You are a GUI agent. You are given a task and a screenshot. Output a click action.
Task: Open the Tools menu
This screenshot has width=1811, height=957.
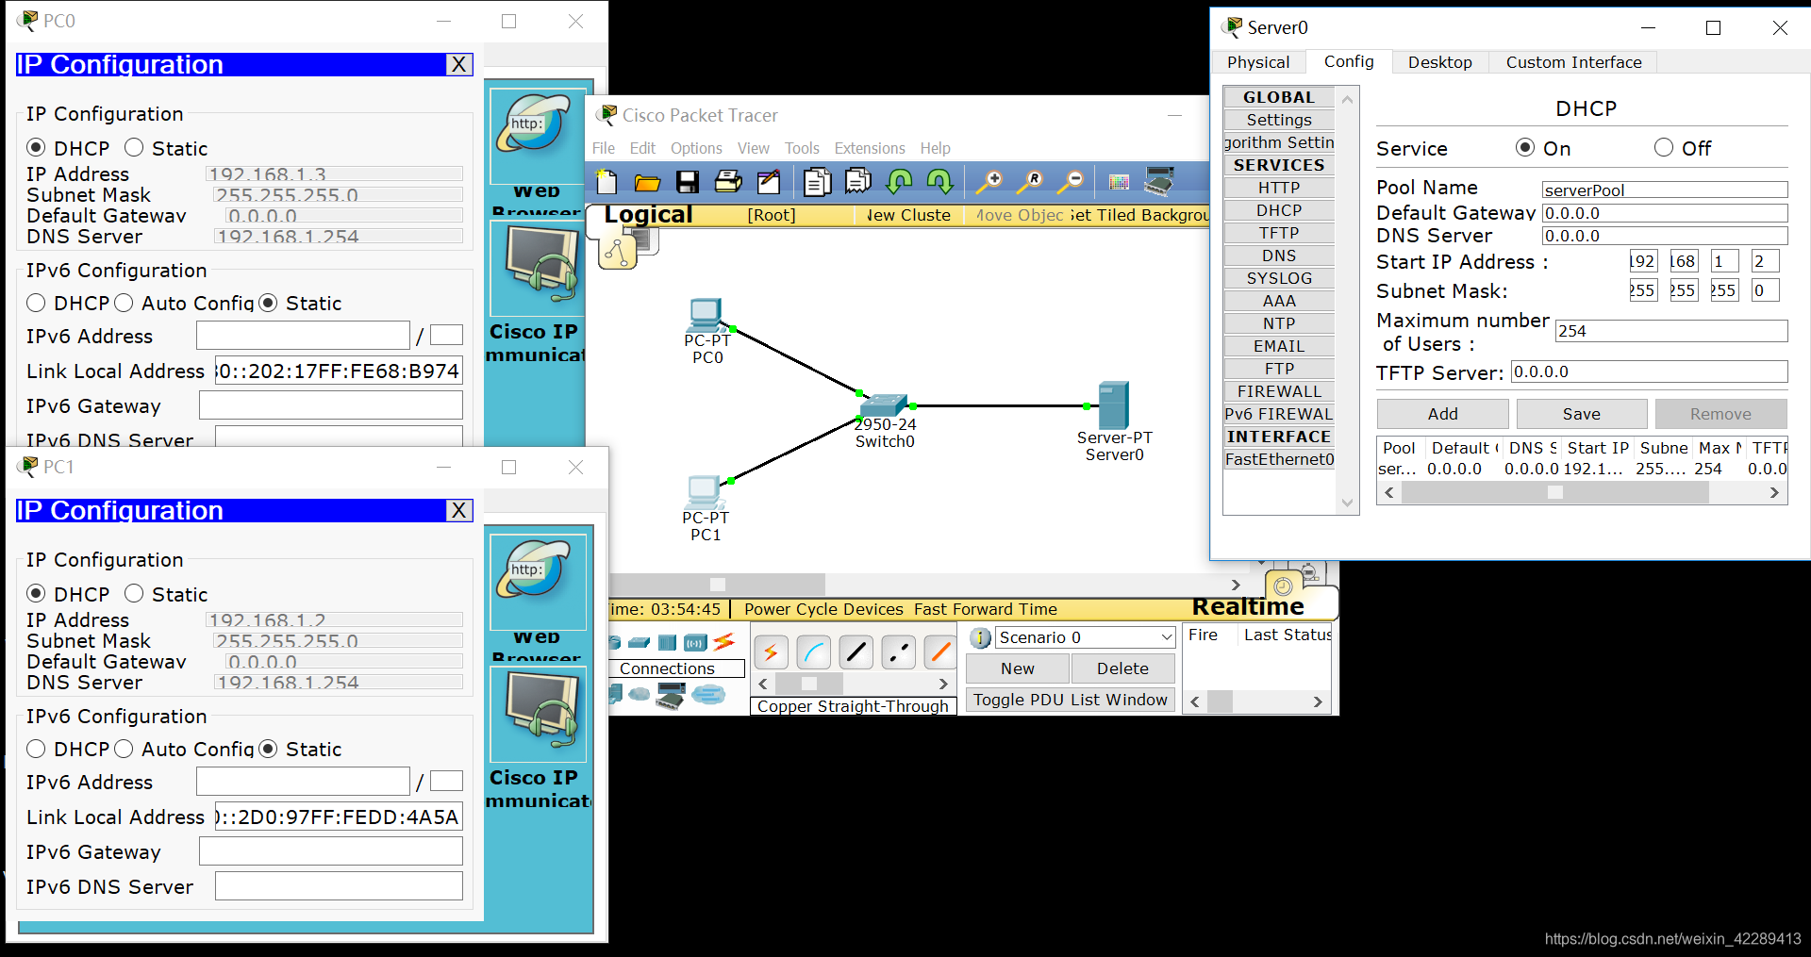(x=802, y=148)
